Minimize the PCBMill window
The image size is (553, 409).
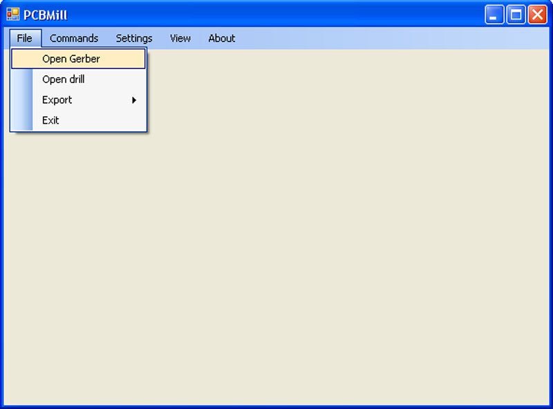point(494,15)
